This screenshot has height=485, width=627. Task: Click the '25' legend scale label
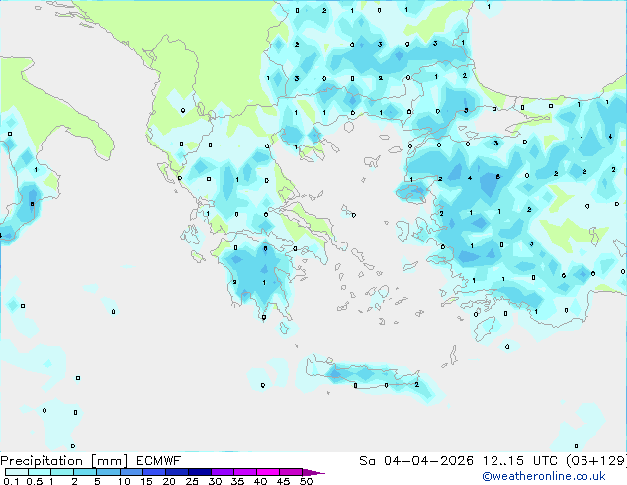tap(192, 481)
